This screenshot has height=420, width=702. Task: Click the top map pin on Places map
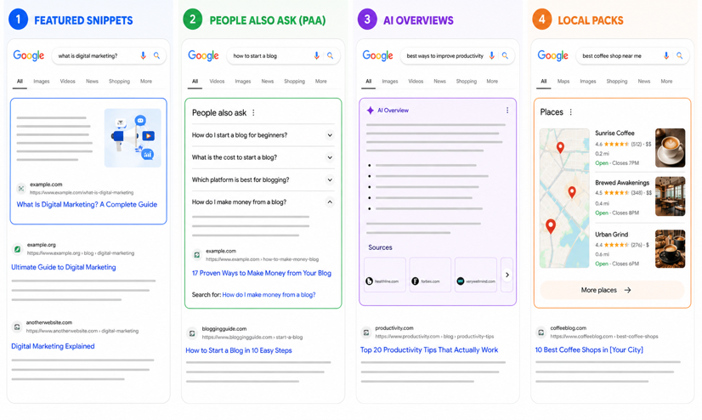click(560, 147)
